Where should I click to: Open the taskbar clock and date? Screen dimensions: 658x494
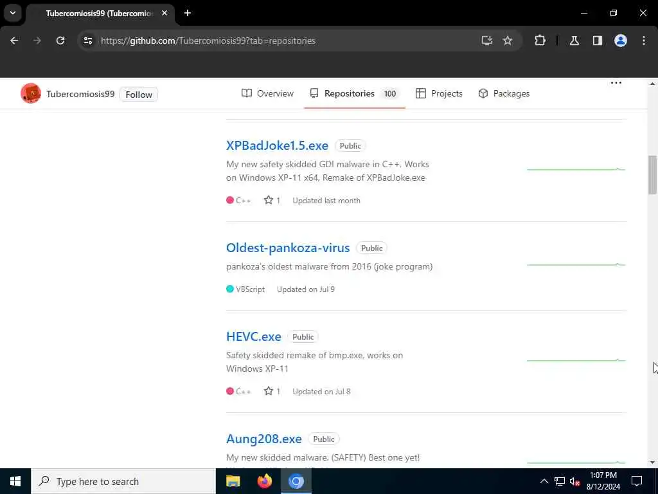click(603, 481)
